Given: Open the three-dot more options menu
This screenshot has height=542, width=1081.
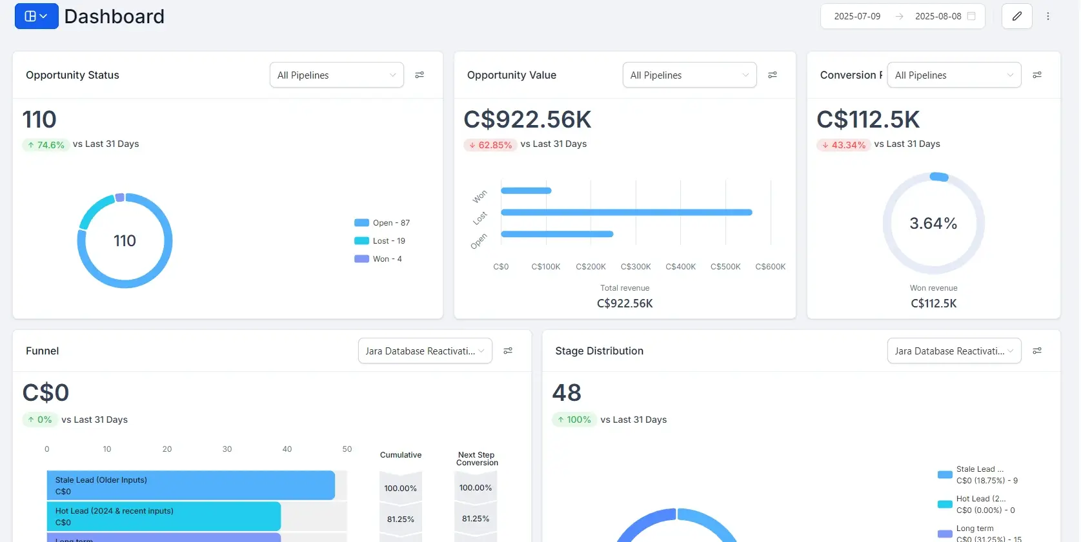Looking at the screenshot, I should click(x=1048, y=16).
